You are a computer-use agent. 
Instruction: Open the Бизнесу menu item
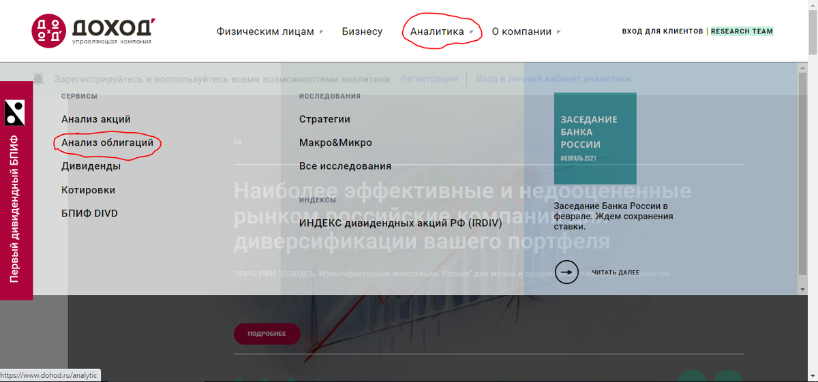pyautogui.click(x=362, y=31)
